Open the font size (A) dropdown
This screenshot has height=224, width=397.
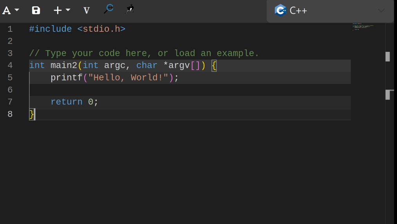click(11, 11)
